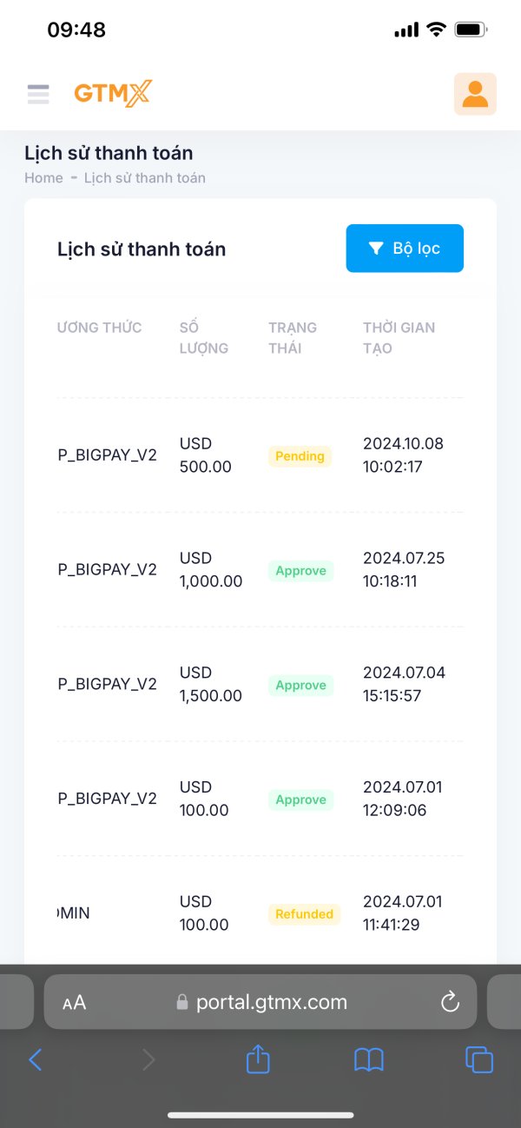Open Safari bookmarks book icon
The height and width of the screenshot is (1128, 521).
369,1059
